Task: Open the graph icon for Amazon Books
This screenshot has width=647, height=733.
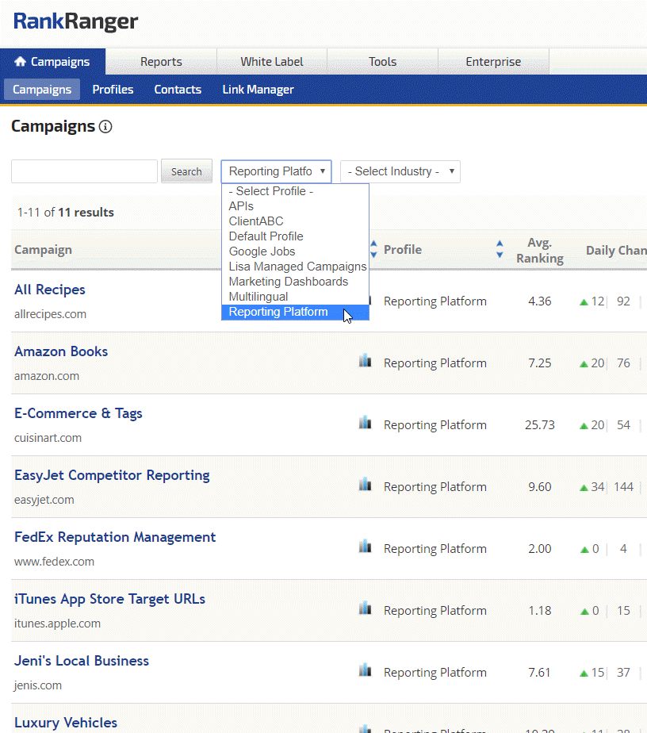Action: point(365,361)
